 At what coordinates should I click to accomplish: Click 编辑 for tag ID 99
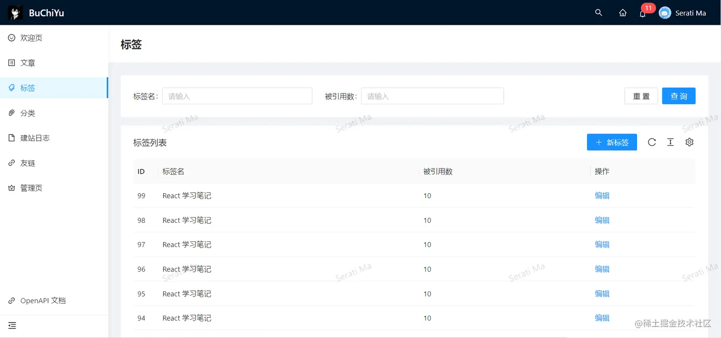pos(602,195)
